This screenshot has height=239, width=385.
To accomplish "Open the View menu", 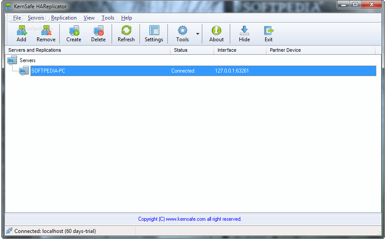I will 89,18.
